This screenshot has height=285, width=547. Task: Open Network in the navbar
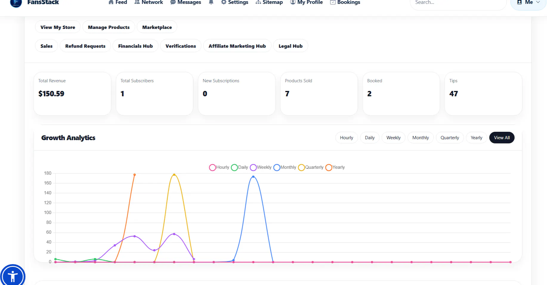(149, 2)
